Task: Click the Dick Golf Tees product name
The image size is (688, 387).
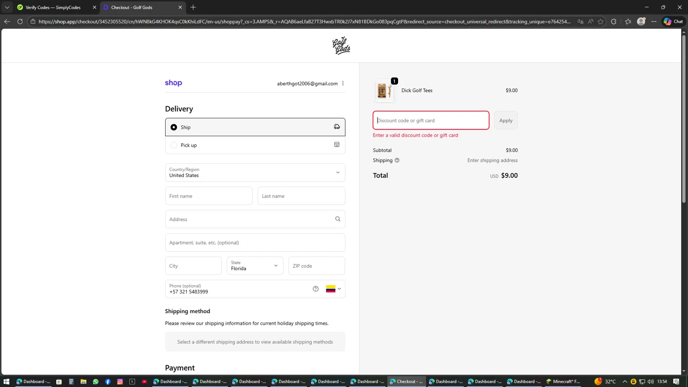Action: (x=417, y=90)
